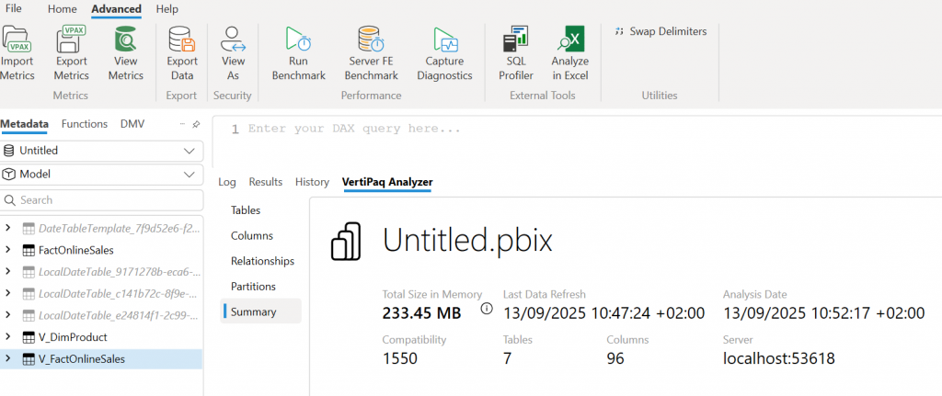Viewport: 942px width, 396px height.
Task: Switch to the Home ribbon tab
Action: click(63, 9)
